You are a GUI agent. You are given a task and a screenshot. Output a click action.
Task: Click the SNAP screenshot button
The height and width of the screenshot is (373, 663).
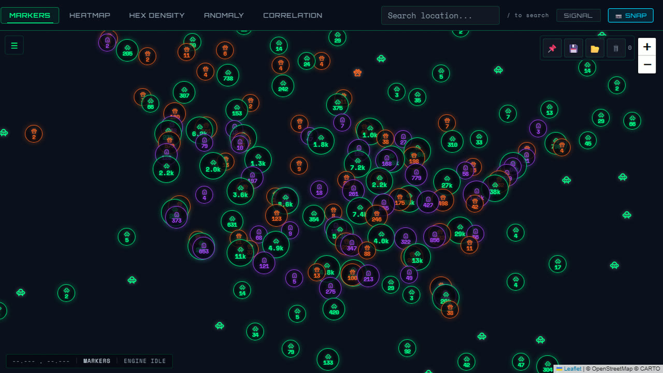(x=630, y=16)
